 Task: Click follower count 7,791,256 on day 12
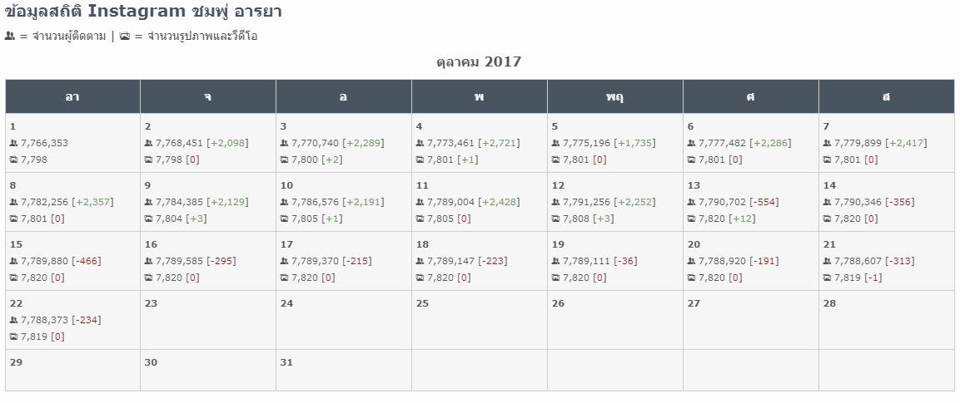[x=587, y=202]
